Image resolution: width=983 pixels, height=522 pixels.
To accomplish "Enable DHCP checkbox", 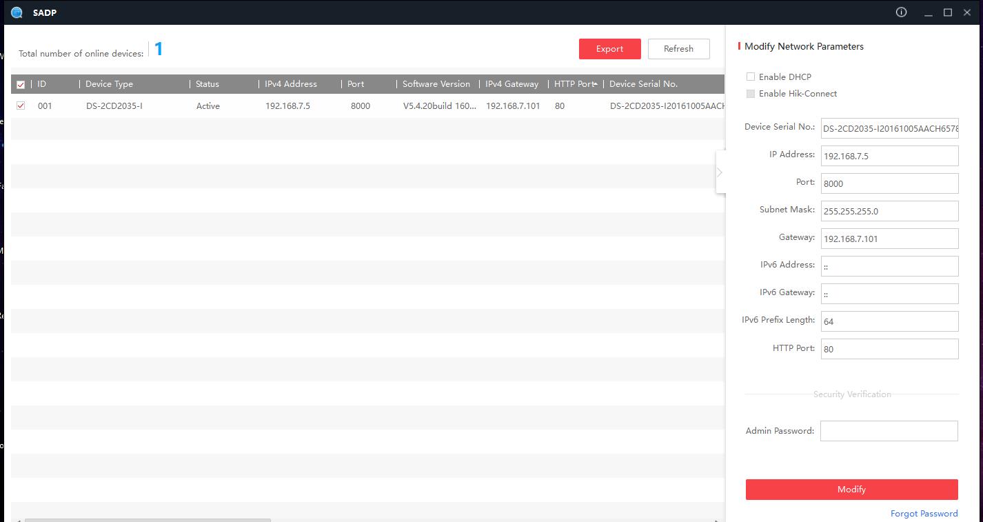I will pos(751,77).
